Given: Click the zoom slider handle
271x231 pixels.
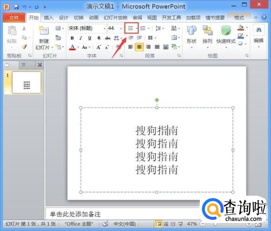Looking at the screenshot, I should [x=215, y=224].
